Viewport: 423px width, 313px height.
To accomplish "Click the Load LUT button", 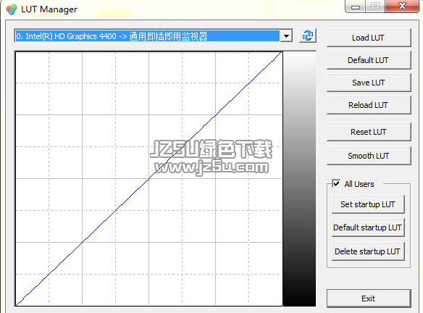I will pyautogui.click(x=369, y=38).
